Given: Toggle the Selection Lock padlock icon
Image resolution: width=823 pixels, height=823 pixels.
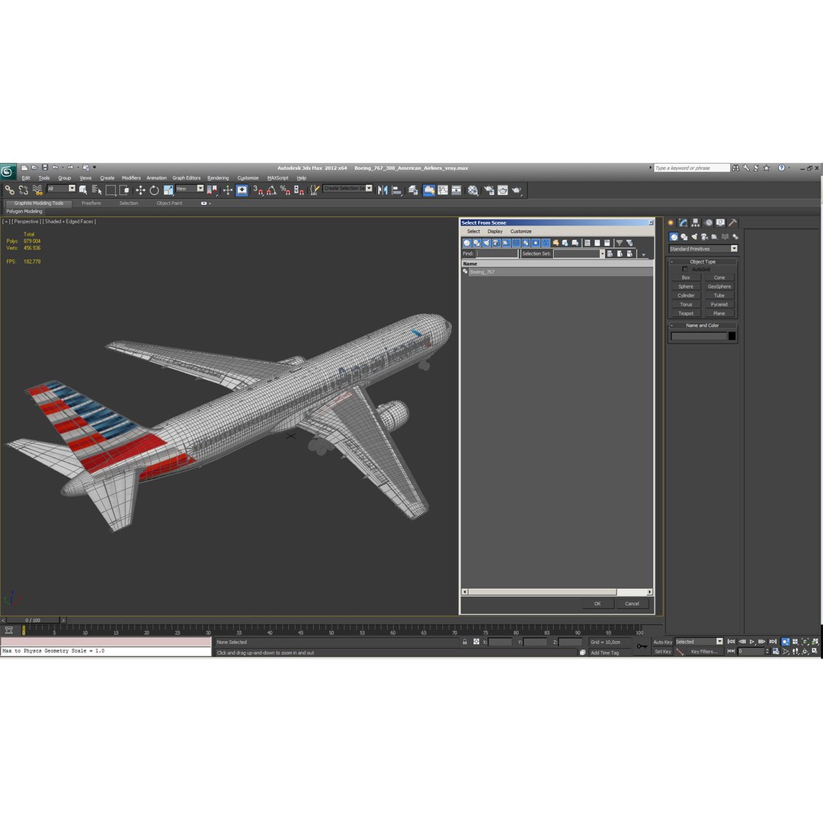Looking at the screenshot, I should tap(465, 642).
